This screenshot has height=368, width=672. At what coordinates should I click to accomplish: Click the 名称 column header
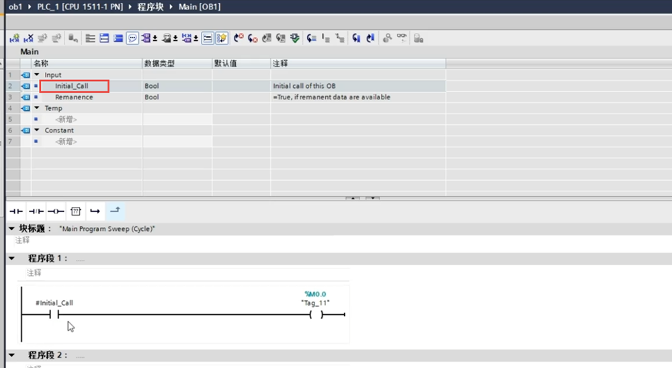click(x=40, y=63)
